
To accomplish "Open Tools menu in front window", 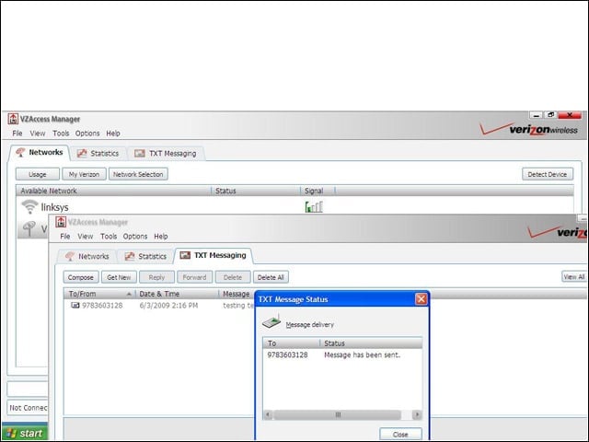I will pyautogui.click(x=109, y=237).
